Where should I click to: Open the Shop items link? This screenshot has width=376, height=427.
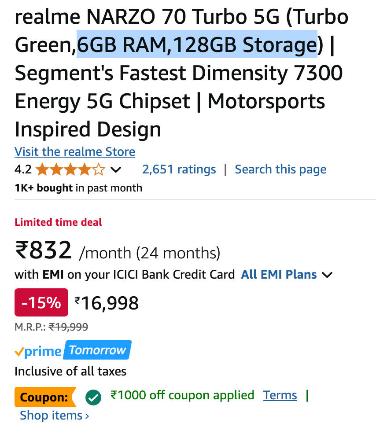pyautogui.click(x=51, y=415)
